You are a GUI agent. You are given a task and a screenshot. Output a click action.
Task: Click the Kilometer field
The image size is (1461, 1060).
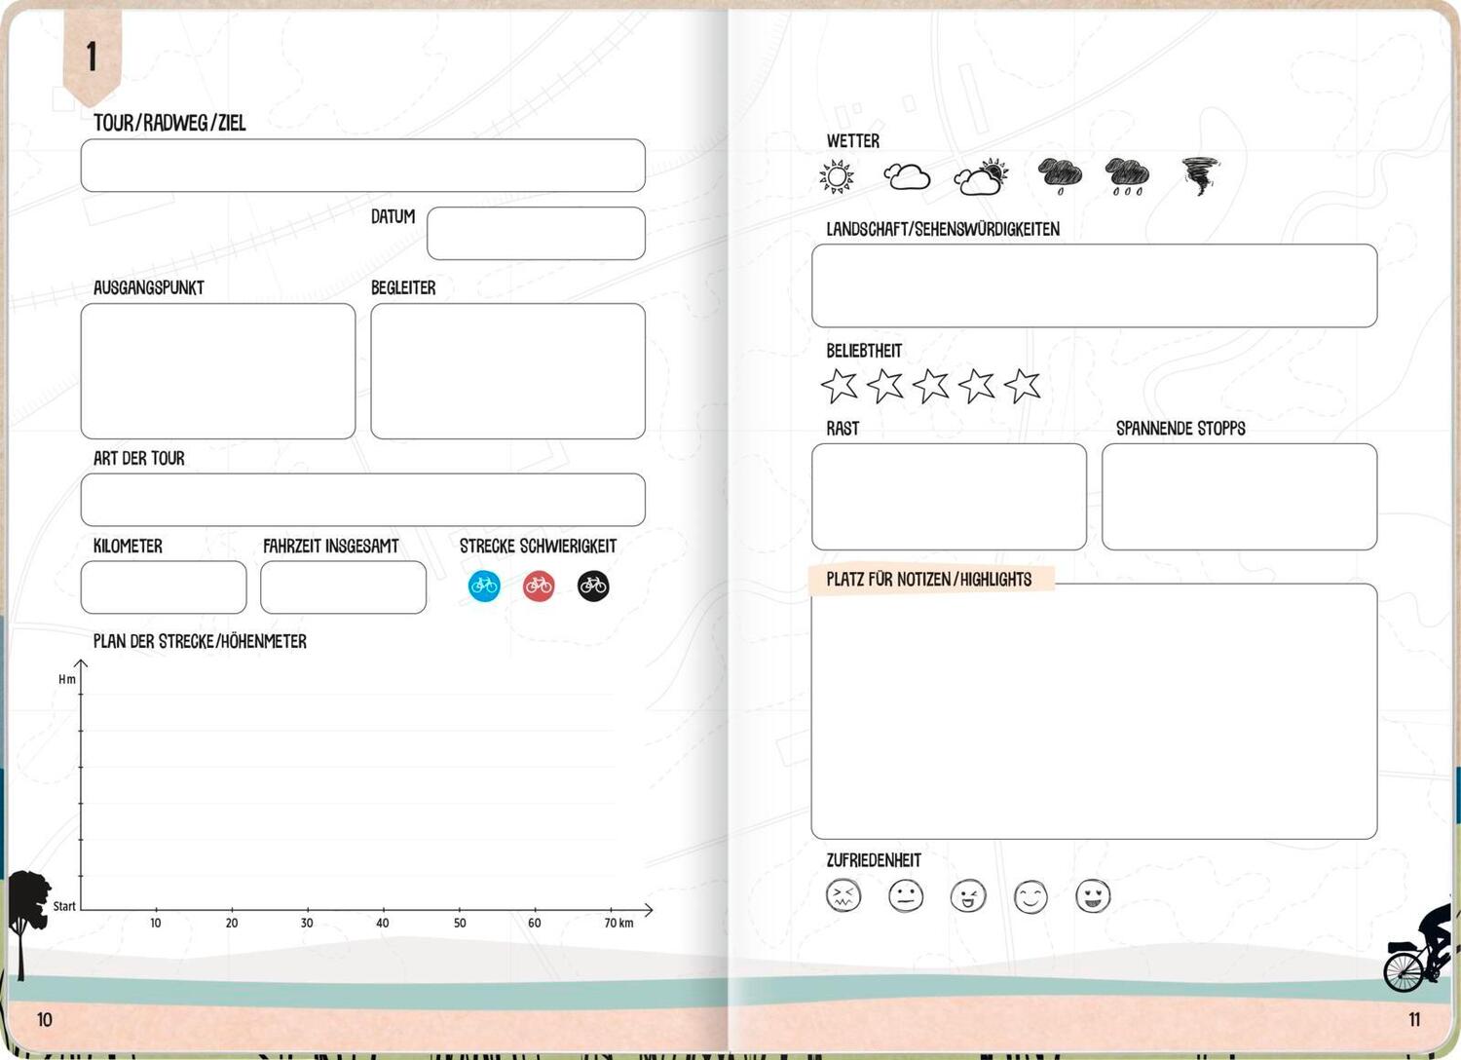tap(164, 587)
